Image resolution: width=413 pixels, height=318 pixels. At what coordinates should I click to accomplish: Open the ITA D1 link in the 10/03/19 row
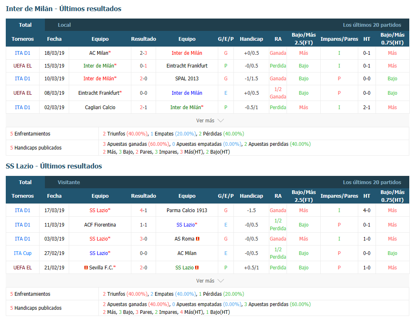23,79
